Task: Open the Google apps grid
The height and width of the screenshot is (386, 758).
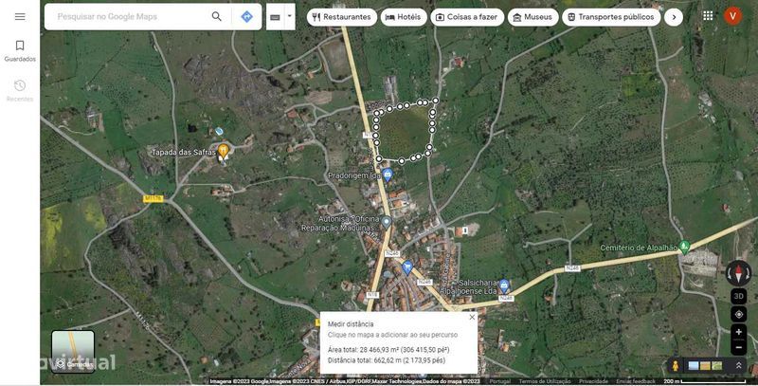Action: pos(708,16)
